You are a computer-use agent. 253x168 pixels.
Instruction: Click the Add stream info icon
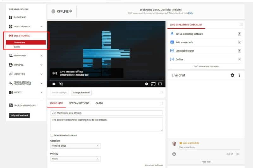pos(172,42)
